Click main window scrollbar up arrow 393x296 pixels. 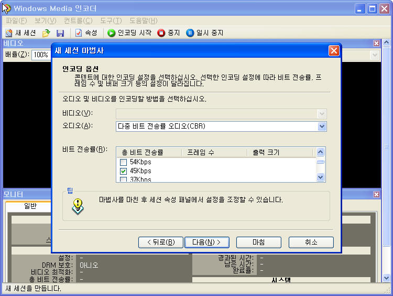[386, 43]
